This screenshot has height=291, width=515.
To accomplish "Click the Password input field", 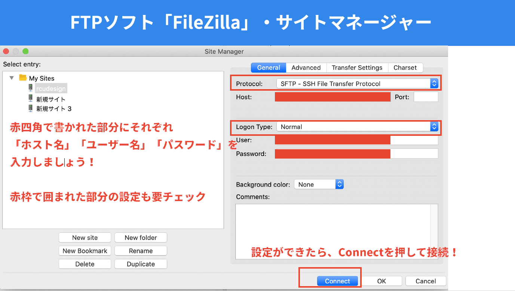I will pyautogui.click(x=356, y=154).
